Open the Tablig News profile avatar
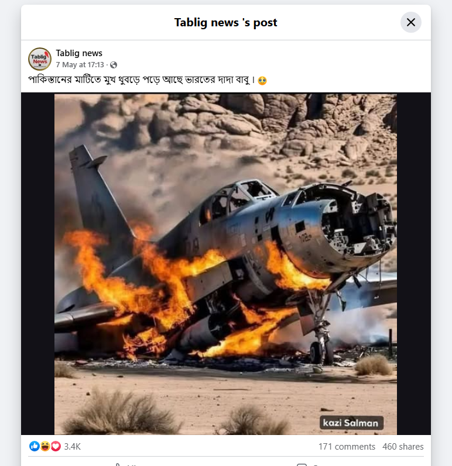The width and height of the screenshot is (452, 466). click(40, 59)
